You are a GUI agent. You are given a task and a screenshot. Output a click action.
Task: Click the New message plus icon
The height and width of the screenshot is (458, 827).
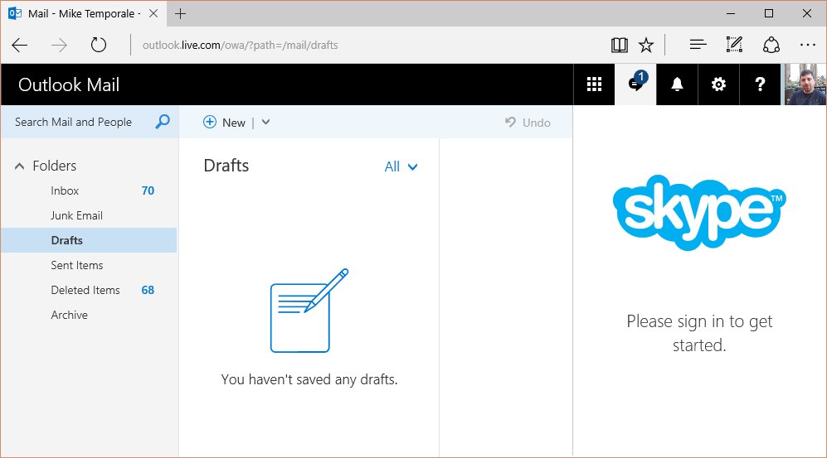(209, 122)
